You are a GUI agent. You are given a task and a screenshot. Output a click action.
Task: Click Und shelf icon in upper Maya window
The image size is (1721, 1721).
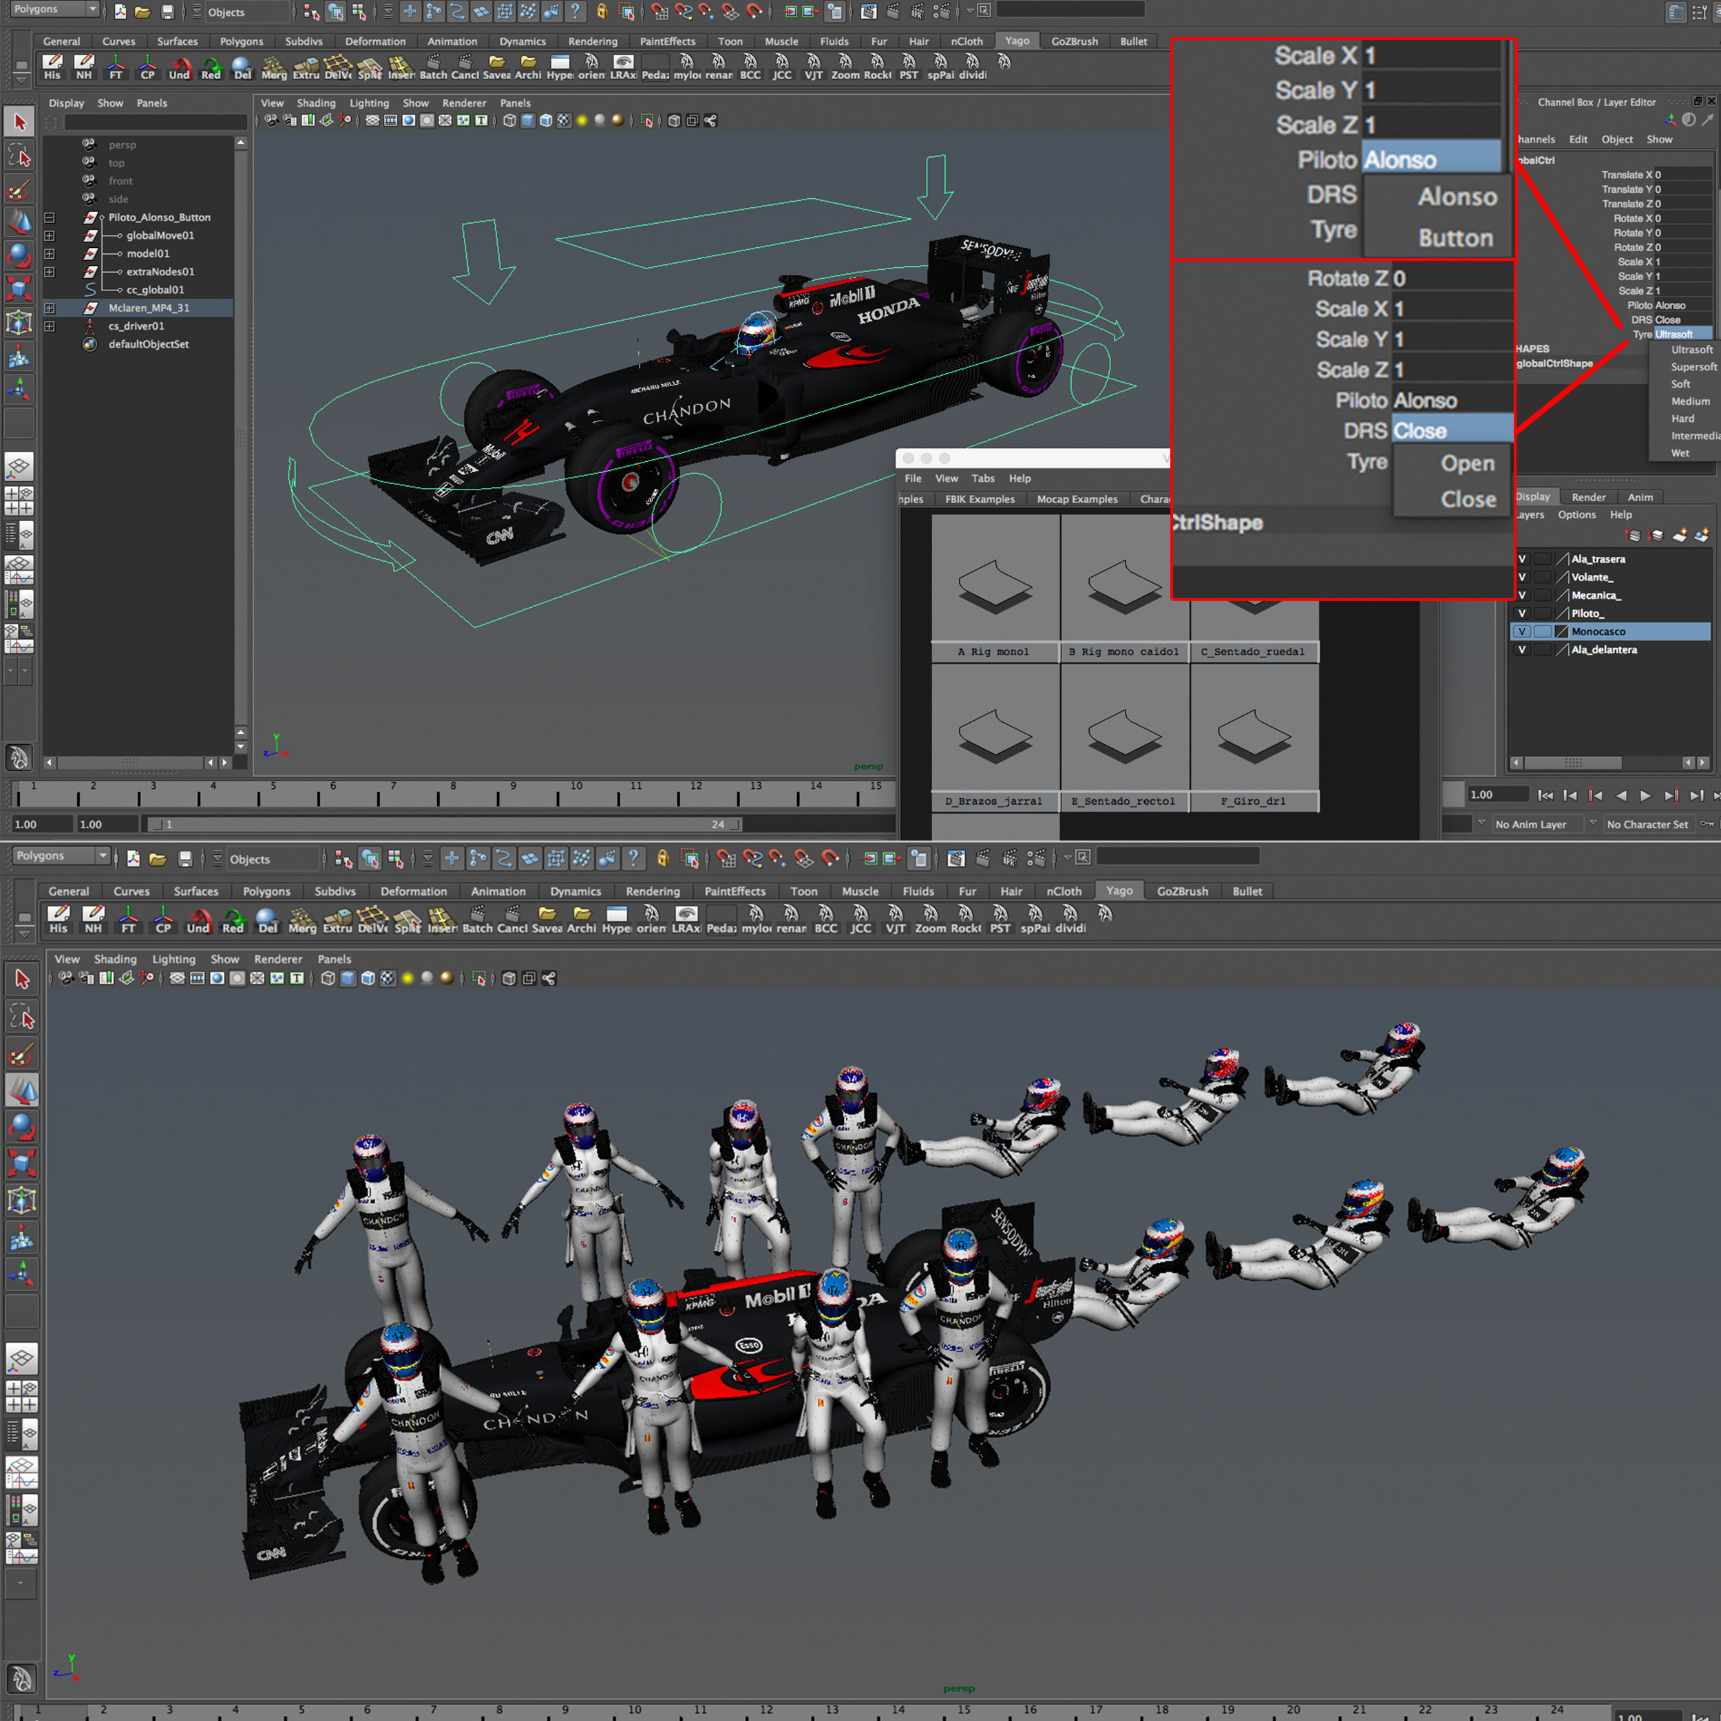(179, 67)
